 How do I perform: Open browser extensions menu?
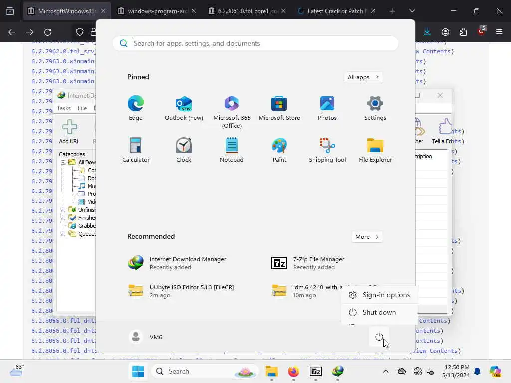(463, 32)
